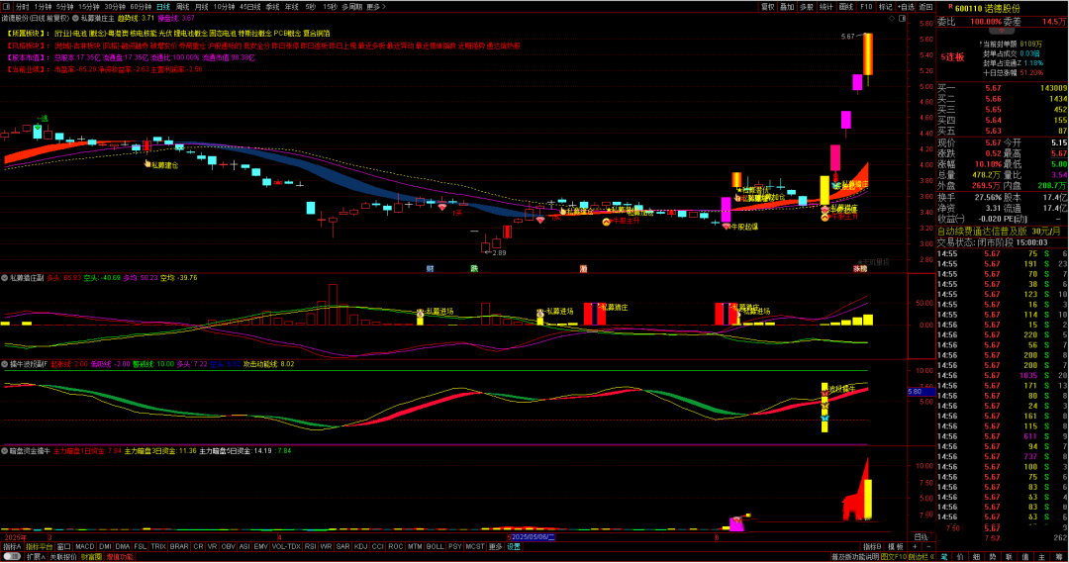Toggle 叠加 overlay option
This screenshot has width=1069, height=563.
tap(787, 6)
